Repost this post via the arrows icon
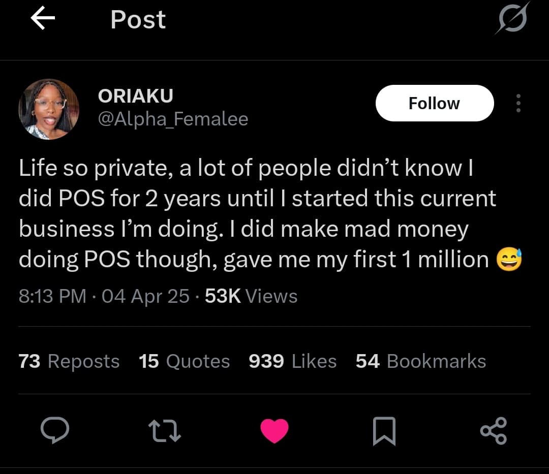The height and width of the screenshot is (474, 549). point(165,431)
